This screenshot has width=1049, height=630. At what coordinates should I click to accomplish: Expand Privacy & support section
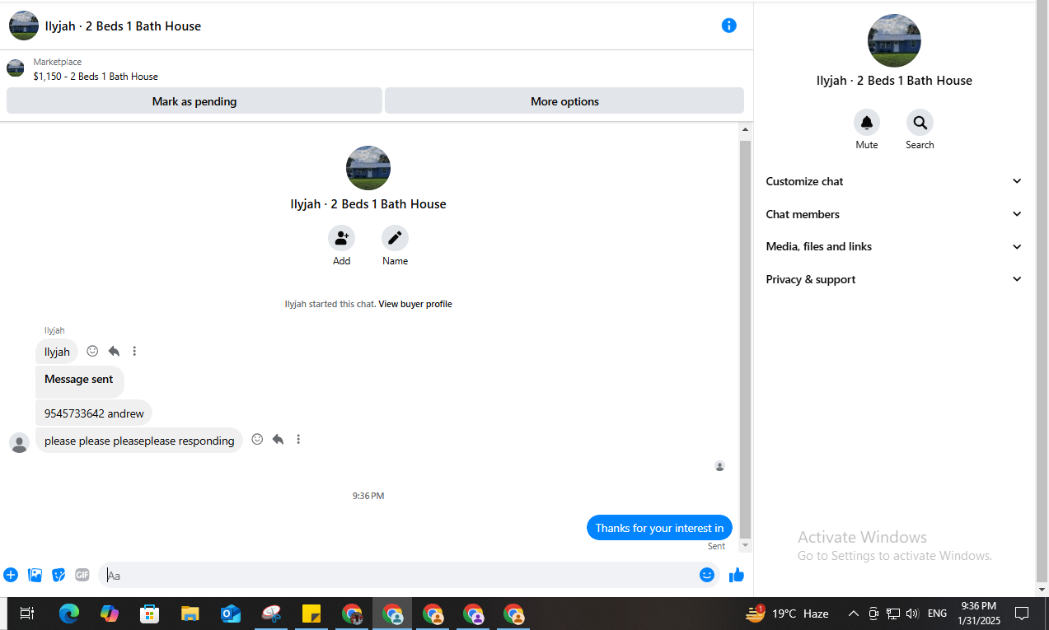coord(894,279)
